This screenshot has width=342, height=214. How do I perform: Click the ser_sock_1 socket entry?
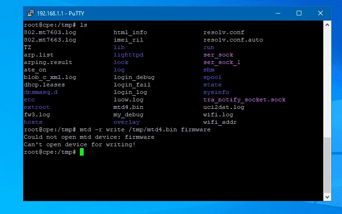[x=222, y=63]
